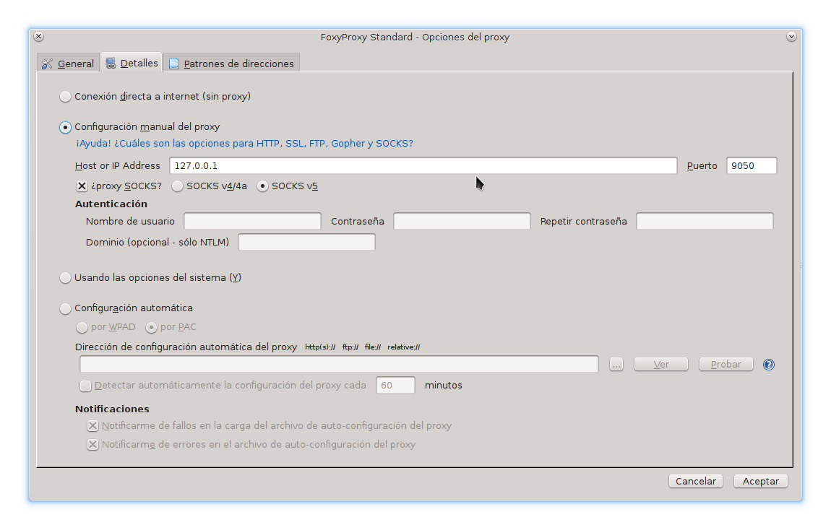Click the file:// scheme hint text
The height and width of the screenshot is (530, 831).
pyautogui.click(x=373, y=347)
